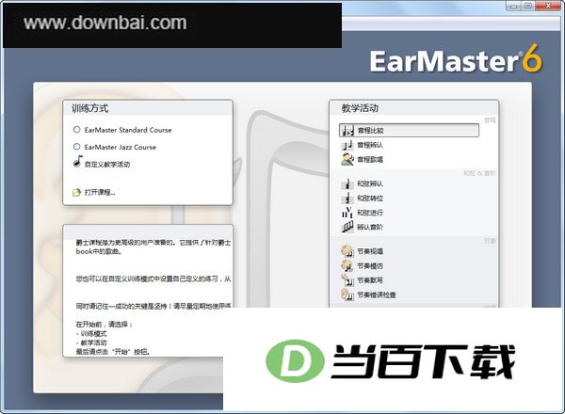Select EarMaster Jazz Course radio button
565x414 pixels.
click(77, 147)
